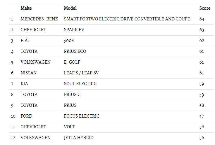
Task: Select the E-GOLF model cell
Action: (x=72, y=62)
